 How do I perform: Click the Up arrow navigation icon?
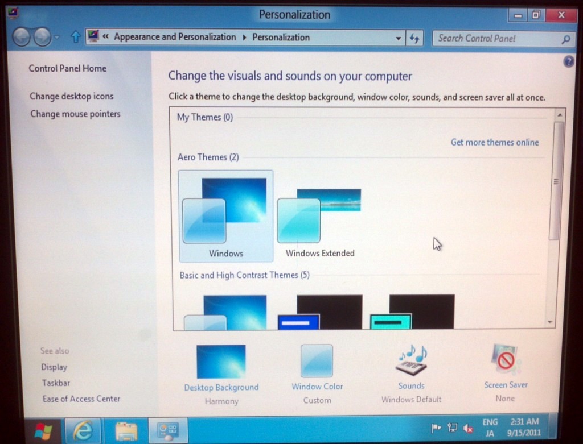(75, 38)
